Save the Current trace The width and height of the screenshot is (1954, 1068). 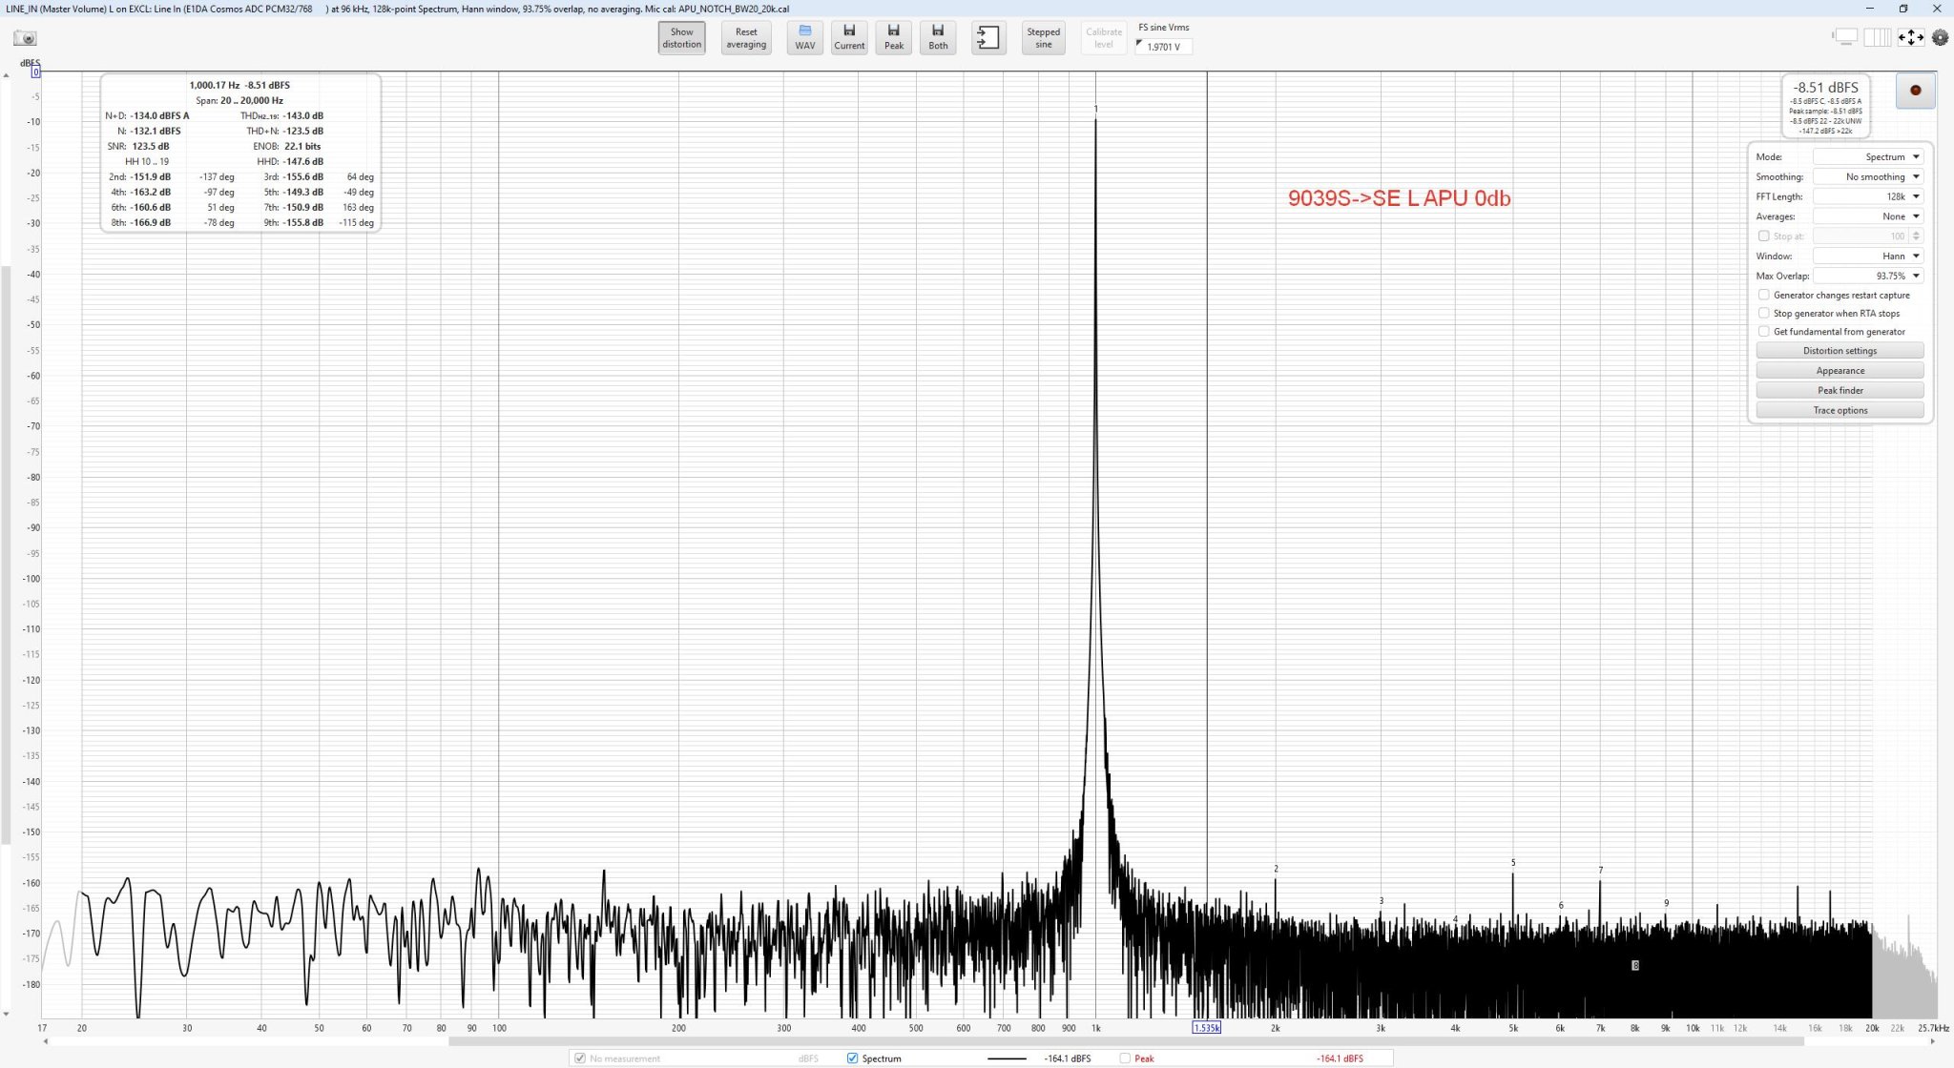click(x=849, y=38)
